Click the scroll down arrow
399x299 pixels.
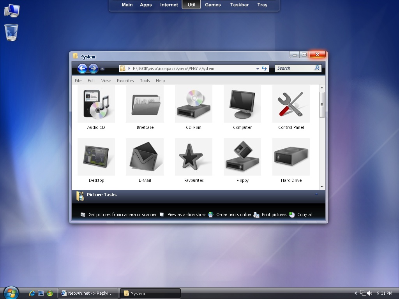pos(322,187)
